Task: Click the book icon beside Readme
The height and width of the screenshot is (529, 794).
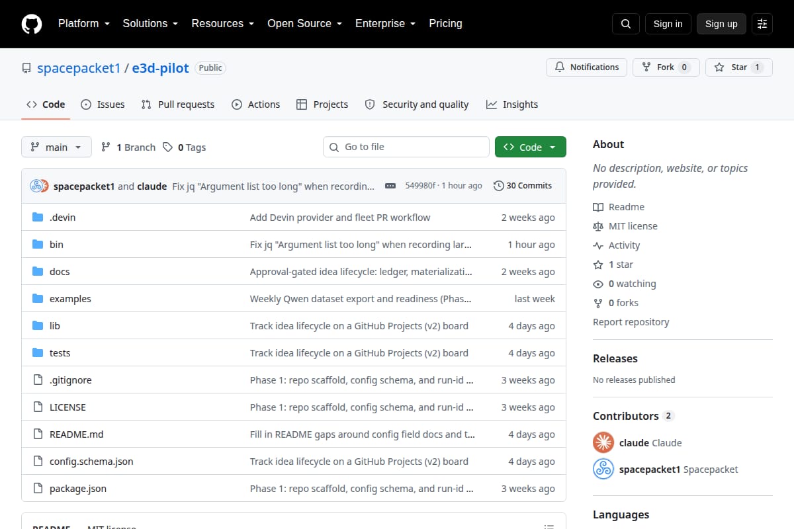Action: pos(598,207)
